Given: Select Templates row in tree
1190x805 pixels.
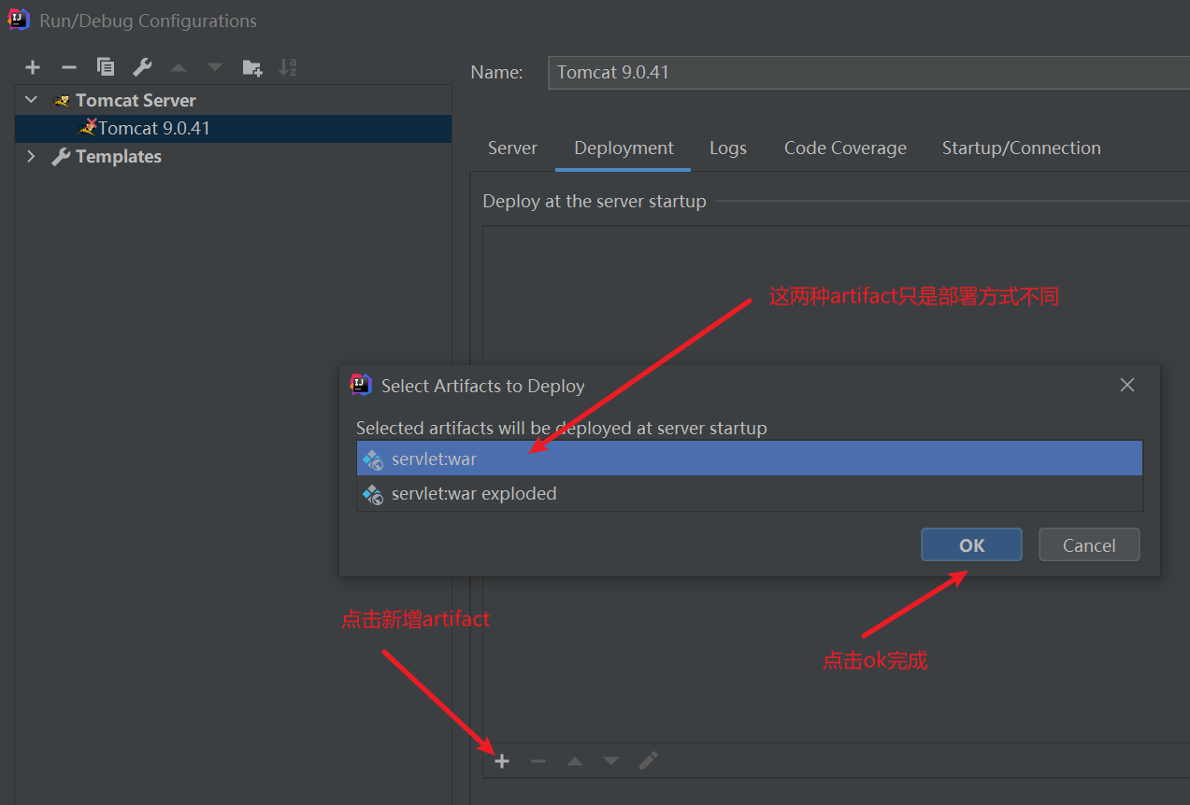Looking at the screenshot, I should [233, 156].
